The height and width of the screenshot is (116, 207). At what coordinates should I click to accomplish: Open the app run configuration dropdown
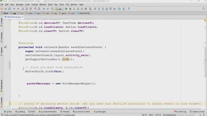[x=60, y=9]
